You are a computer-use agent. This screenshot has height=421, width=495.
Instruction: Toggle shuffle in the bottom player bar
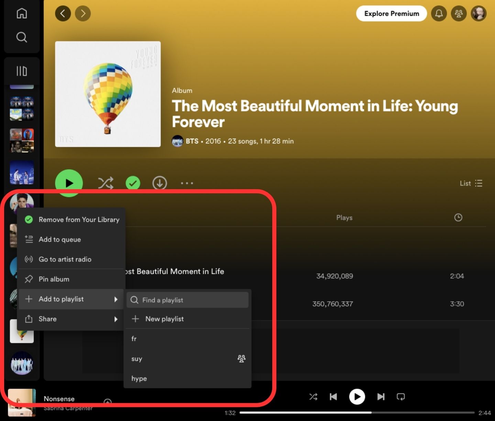tap(313, 397)
